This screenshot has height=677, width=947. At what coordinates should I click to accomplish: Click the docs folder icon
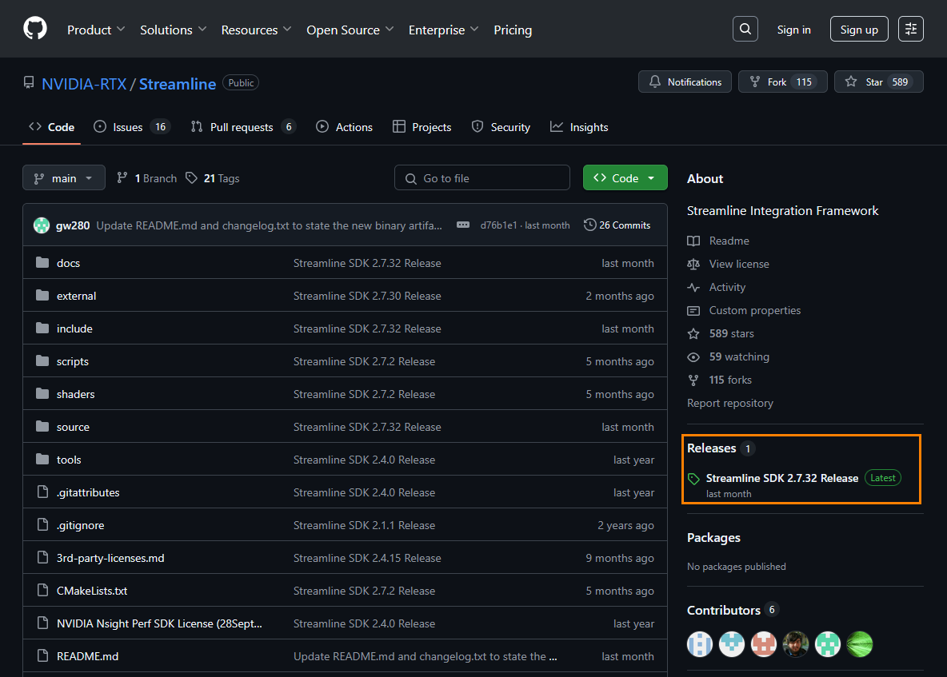pos(42,262)
